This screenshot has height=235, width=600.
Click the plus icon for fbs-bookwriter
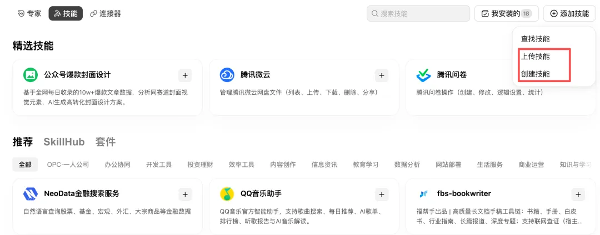pos(578,194)
